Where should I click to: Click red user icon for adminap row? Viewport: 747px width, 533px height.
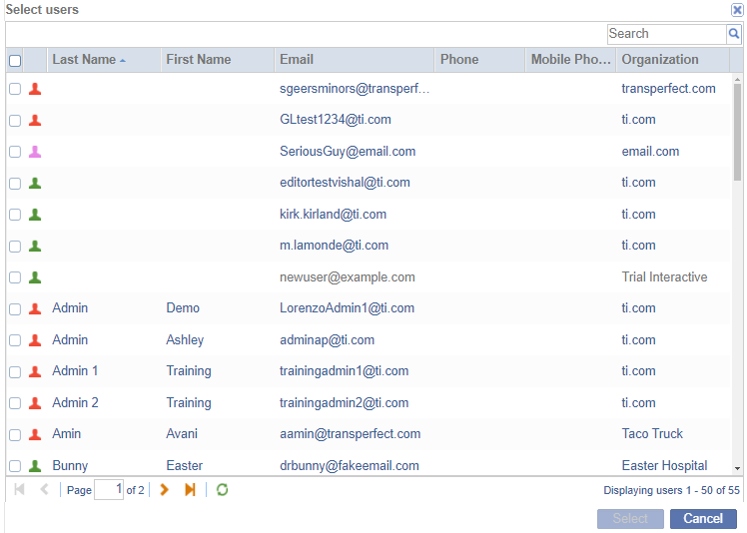tap(35, 340)
